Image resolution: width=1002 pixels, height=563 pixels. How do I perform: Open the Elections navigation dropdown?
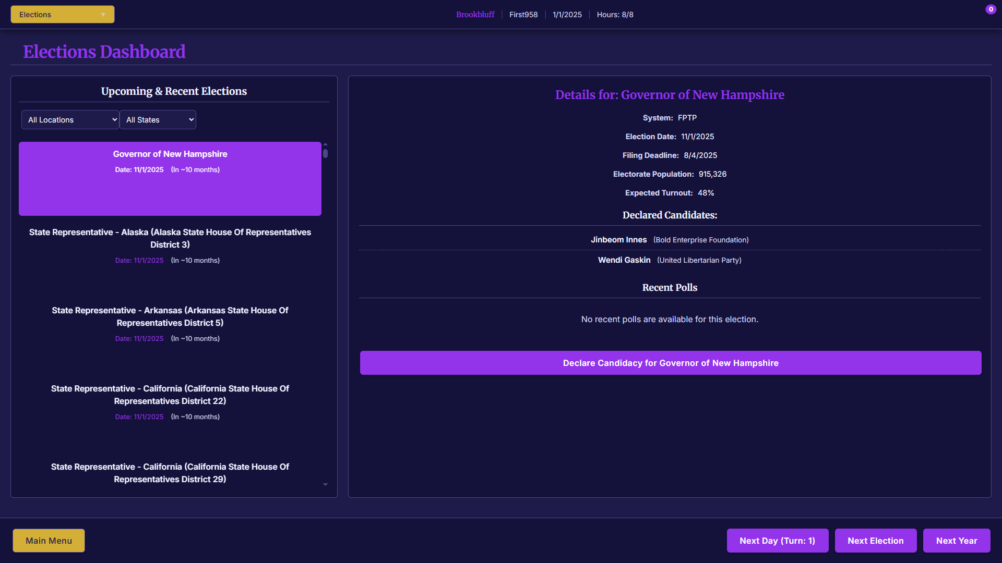pyautogui.click(x=63, y=15)
